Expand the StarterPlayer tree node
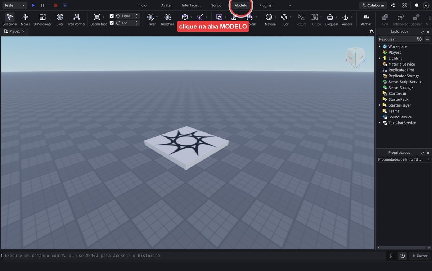This screenshot has width=432, height=271. click(x=379, y=105)
